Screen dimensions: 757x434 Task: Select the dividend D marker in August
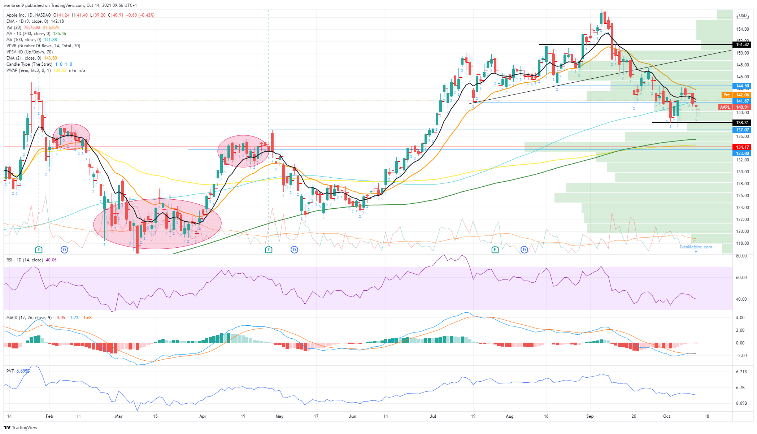(x=524, y=249)
